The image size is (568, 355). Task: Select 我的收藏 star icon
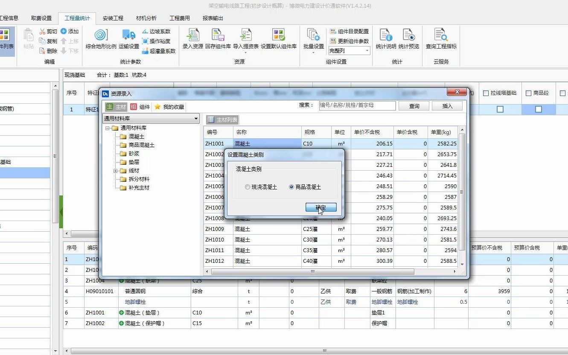coord(157,107)
